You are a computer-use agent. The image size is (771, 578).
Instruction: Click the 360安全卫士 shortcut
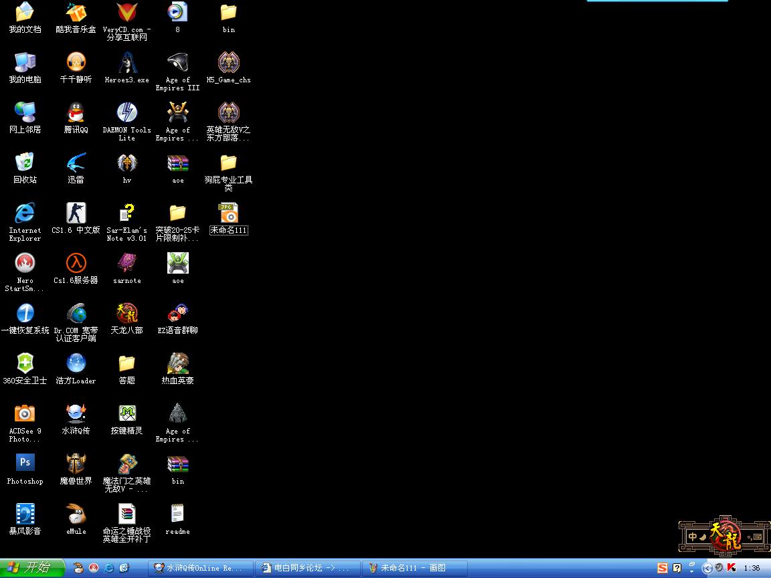point(25,363)
